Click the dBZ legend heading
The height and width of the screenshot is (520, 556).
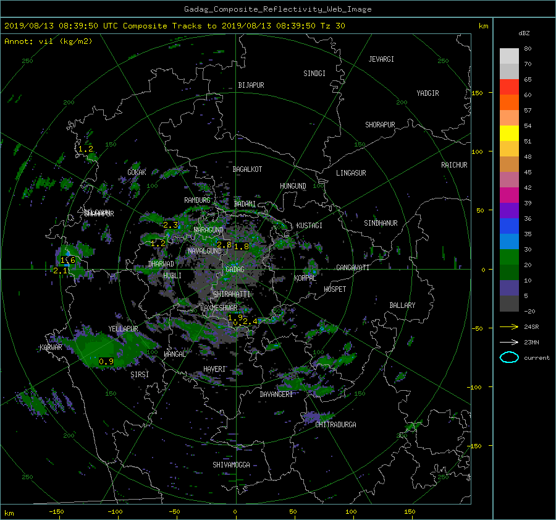[x=524, y=33]
